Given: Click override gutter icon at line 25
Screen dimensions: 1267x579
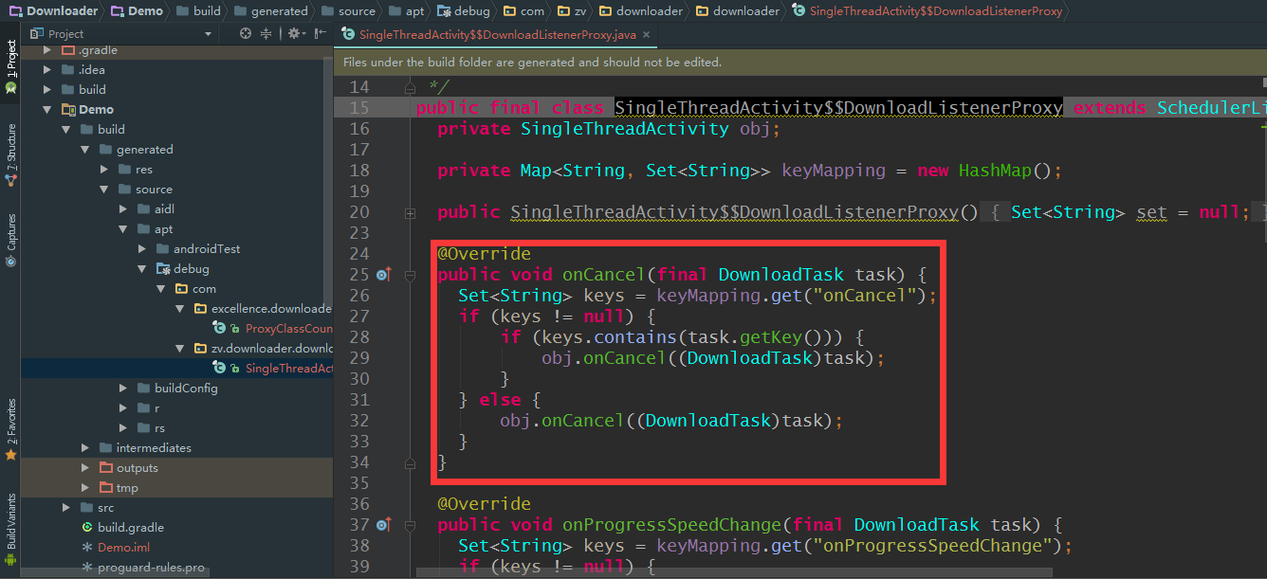Looking at the screenshot, I should tap(383, 275).
